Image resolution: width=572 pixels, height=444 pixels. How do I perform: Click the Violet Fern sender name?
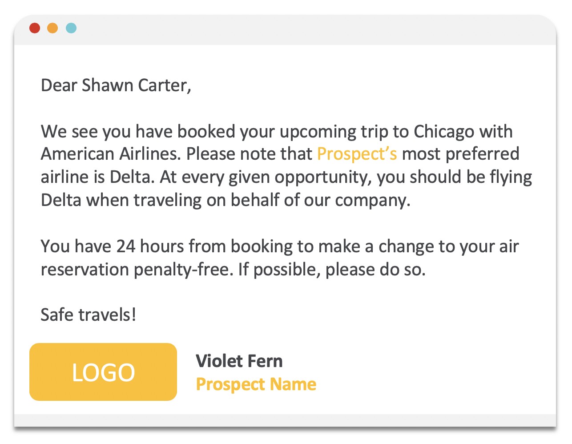point(239,361)
